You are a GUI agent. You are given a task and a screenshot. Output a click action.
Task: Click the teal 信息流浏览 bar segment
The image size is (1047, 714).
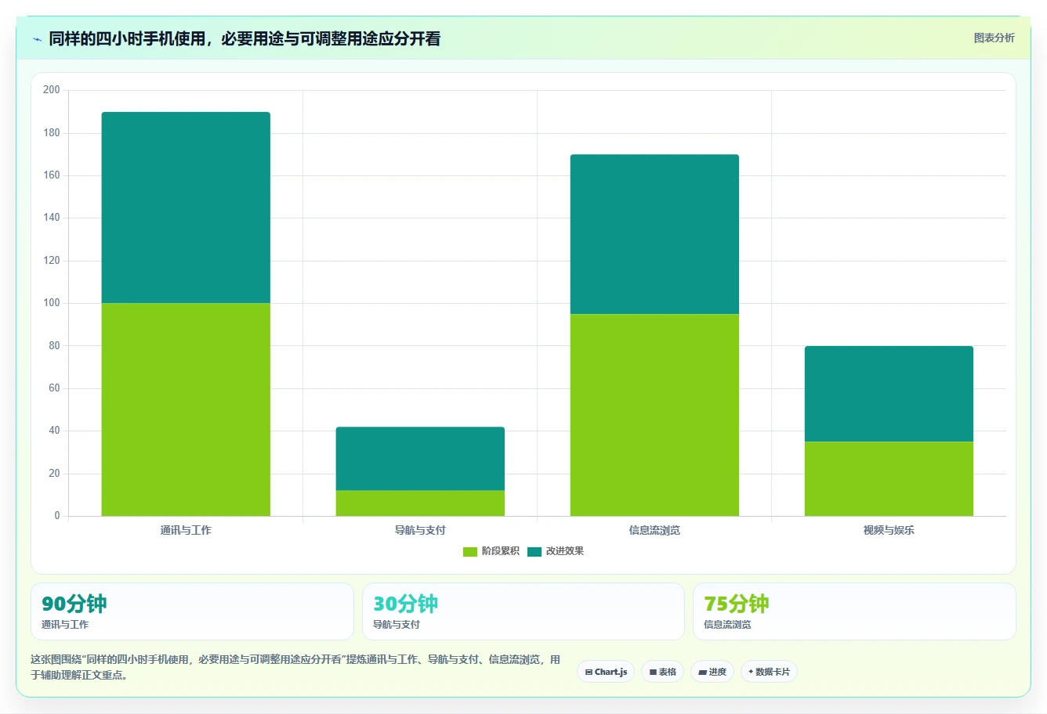(x=654, y=234)
